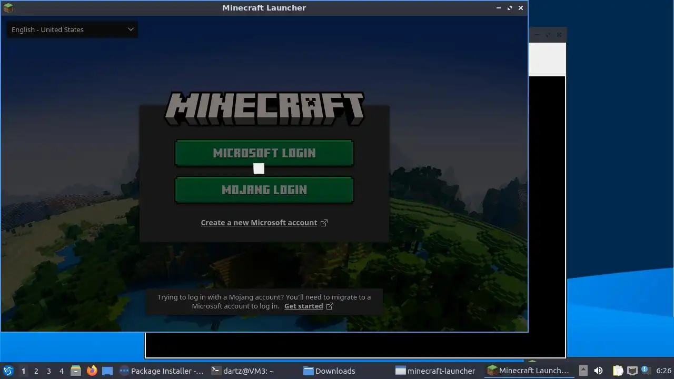Viewport: 674px width, 379px height.
Task: Select Minecraft Launcher taskbar entry
Action: point(528,371)
